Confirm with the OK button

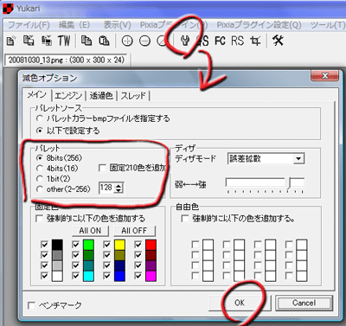(x=240, y=303)
